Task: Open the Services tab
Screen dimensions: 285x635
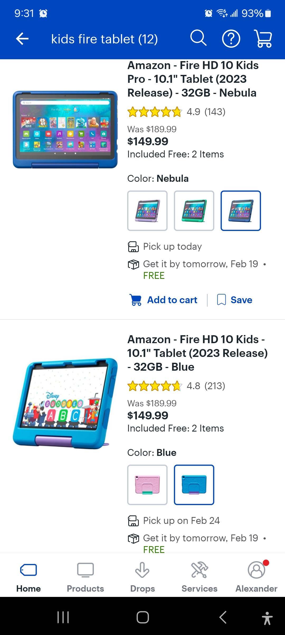Action: point(199,577)
